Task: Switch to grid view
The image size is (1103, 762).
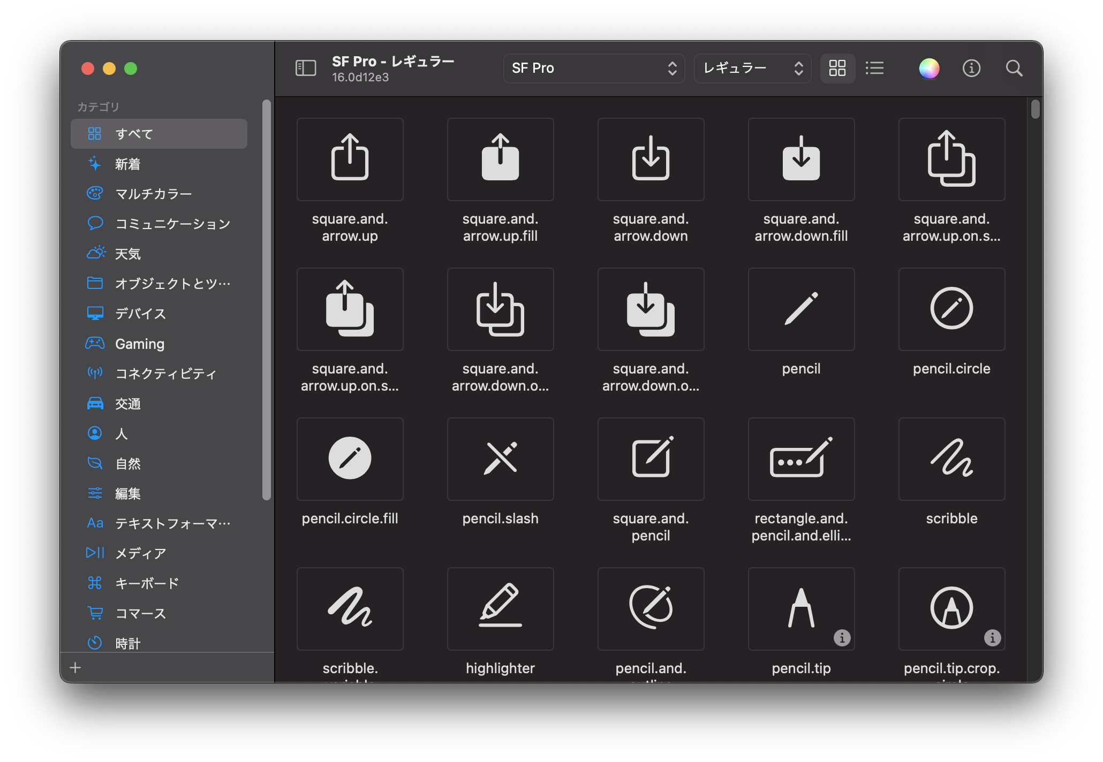Action: pyautogui.click(x=837, y=68)
